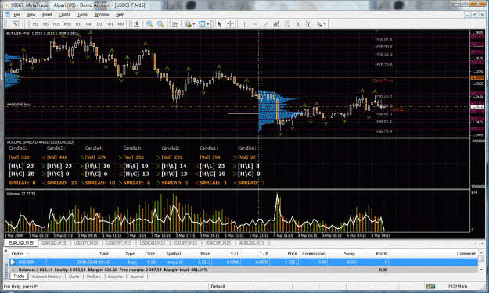Toggle chart shift from right border

(174, 24)
